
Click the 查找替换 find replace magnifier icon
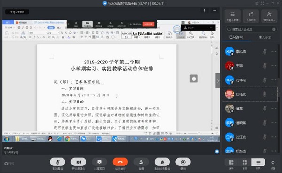(x=203, y=35)
